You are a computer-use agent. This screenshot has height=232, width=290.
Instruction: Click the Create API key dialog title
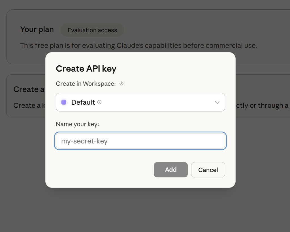click(x=86, y=68)
